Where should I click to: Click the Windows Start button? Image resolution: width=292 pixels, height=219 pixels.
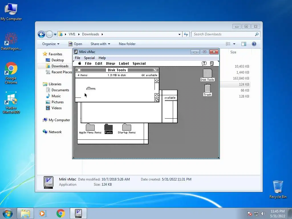[x=8, y=213]
